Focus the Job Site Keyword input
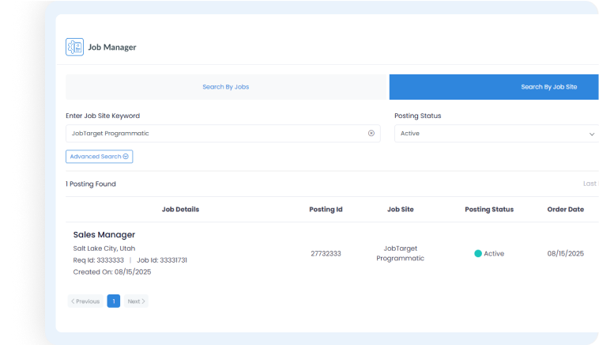 pos(223,133)
